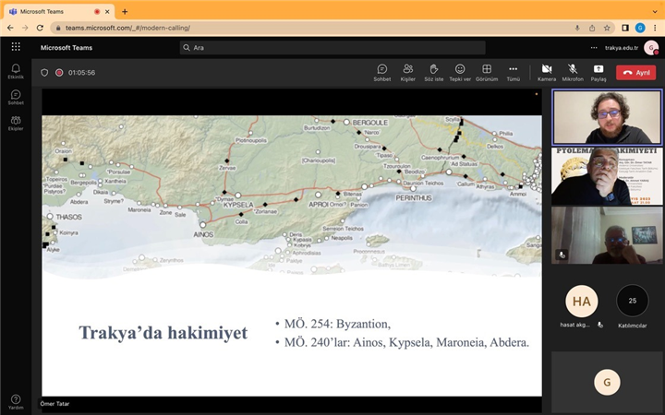Toggle the browser side panel icon
665x415 pixels.
(x=625, y=28)
